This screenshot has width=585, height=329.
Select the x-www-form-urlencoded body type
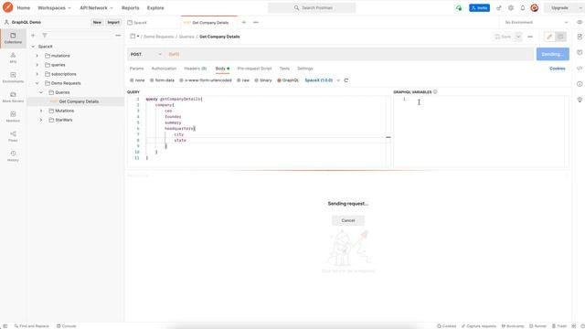pos(205,80)
